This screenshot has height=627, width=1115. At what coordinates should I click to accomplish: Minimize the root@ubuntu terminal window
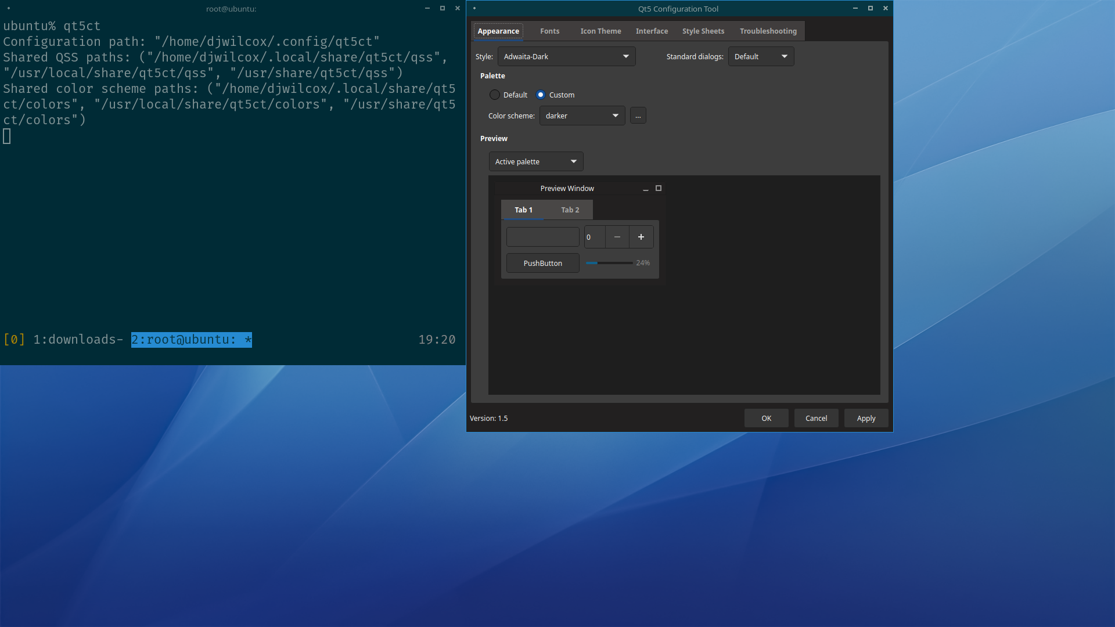point(427,8)
